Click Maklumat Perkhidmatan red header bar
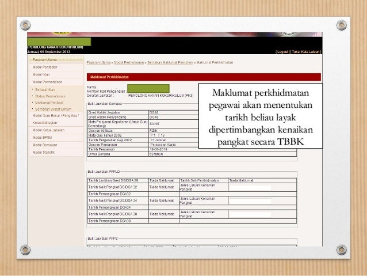The image size is (367, 276). (204, 77)
